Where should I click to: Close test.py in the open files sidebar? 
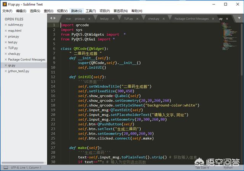click(x=6, y=42)
